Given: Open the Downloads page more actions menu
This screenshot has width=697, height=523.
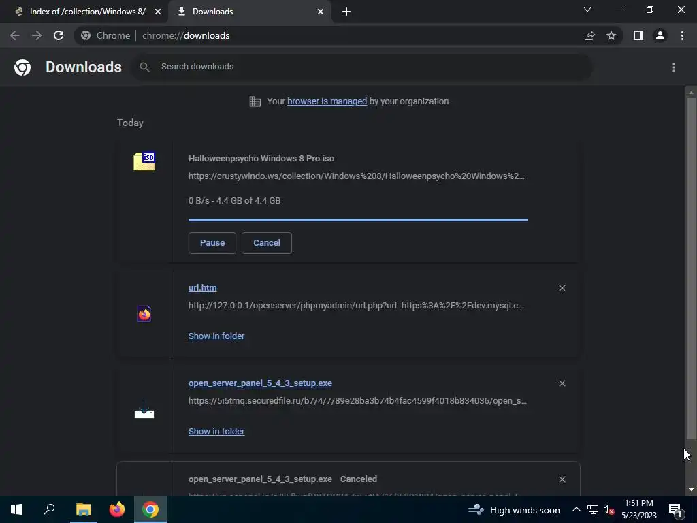Looking at the screenshot, I should click(674, 67).
